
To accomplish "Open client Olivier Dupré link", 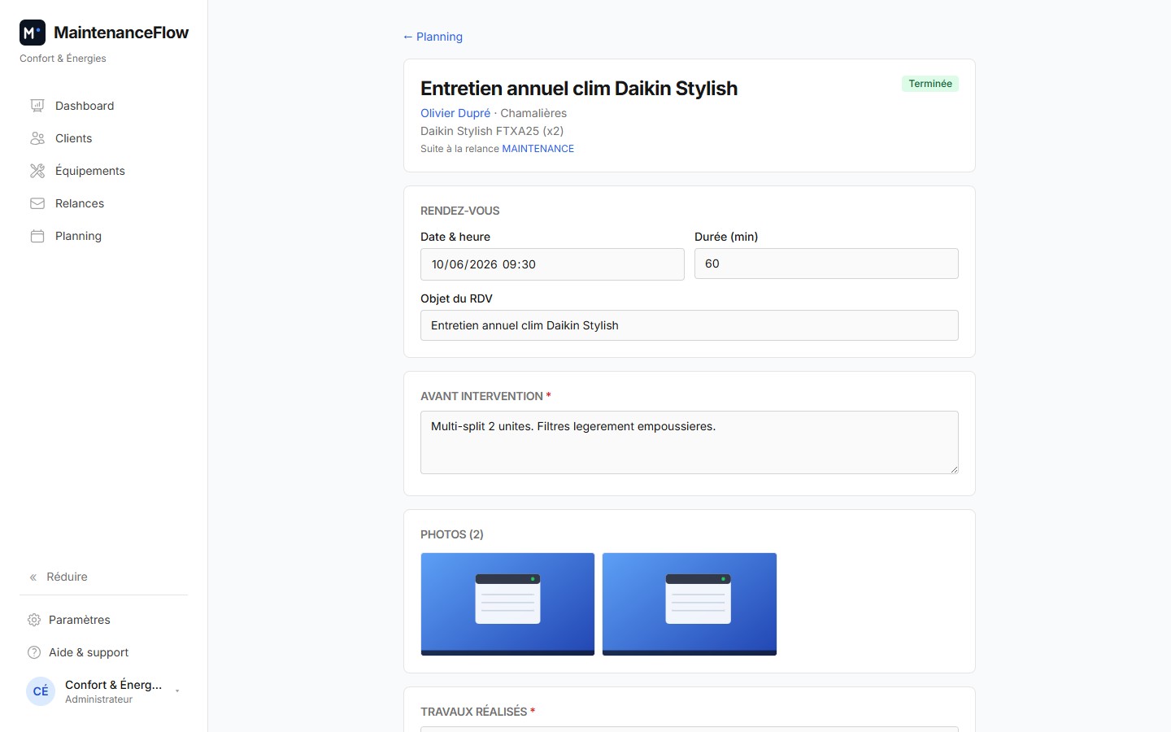I will coord(455,113).
